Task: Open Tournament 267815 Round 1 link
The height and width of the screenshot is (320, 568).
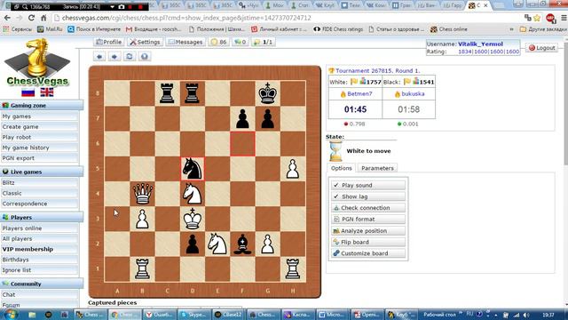Action: coord(377,71)
